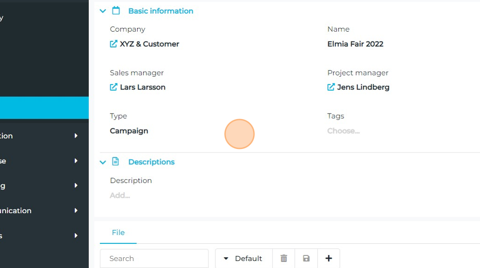Select the highlighted blue sidebar item
480x268 pixels.
pos(44,108)
